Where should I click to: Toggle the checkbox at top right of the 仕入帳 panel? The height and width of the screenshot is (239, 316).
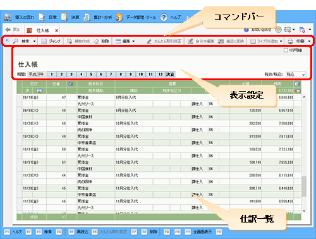pyautogui.click(x=286, y=50)
